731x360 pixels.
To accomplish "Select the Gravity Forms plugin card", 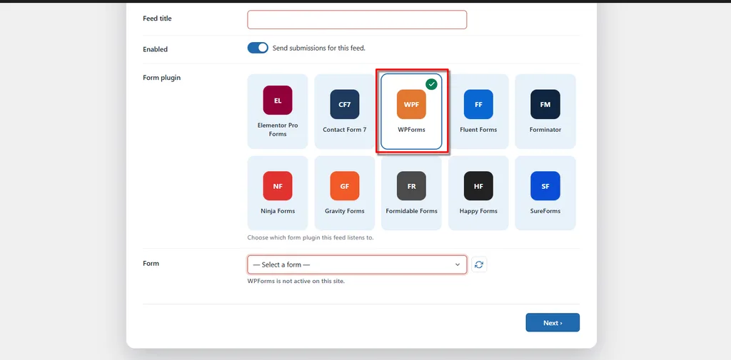I will point(345,192).
